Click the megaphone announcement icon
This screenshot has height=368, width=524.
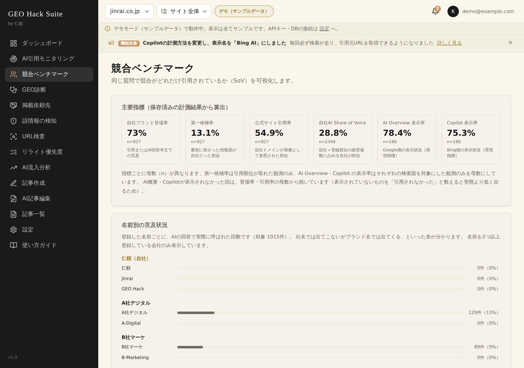point(111,43)
